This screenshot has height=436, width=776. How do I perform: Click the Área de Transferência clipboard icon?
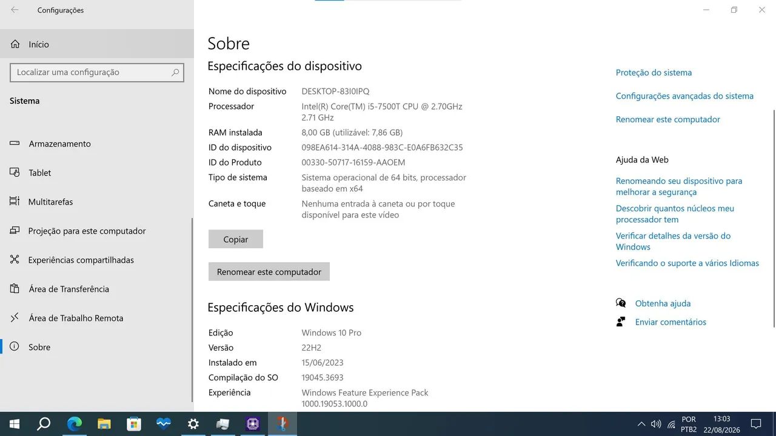point(15,289)
